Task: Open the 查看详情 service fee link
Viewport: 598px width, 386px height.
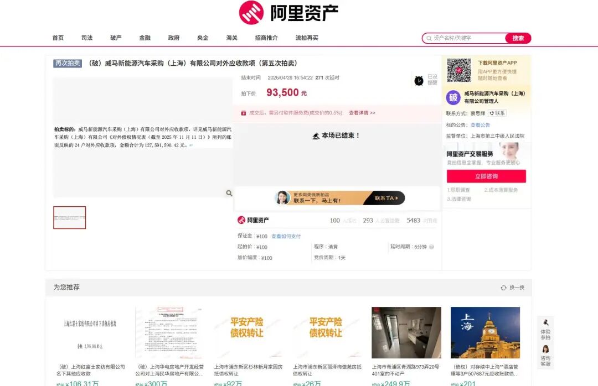Action: tap(362, 113)
